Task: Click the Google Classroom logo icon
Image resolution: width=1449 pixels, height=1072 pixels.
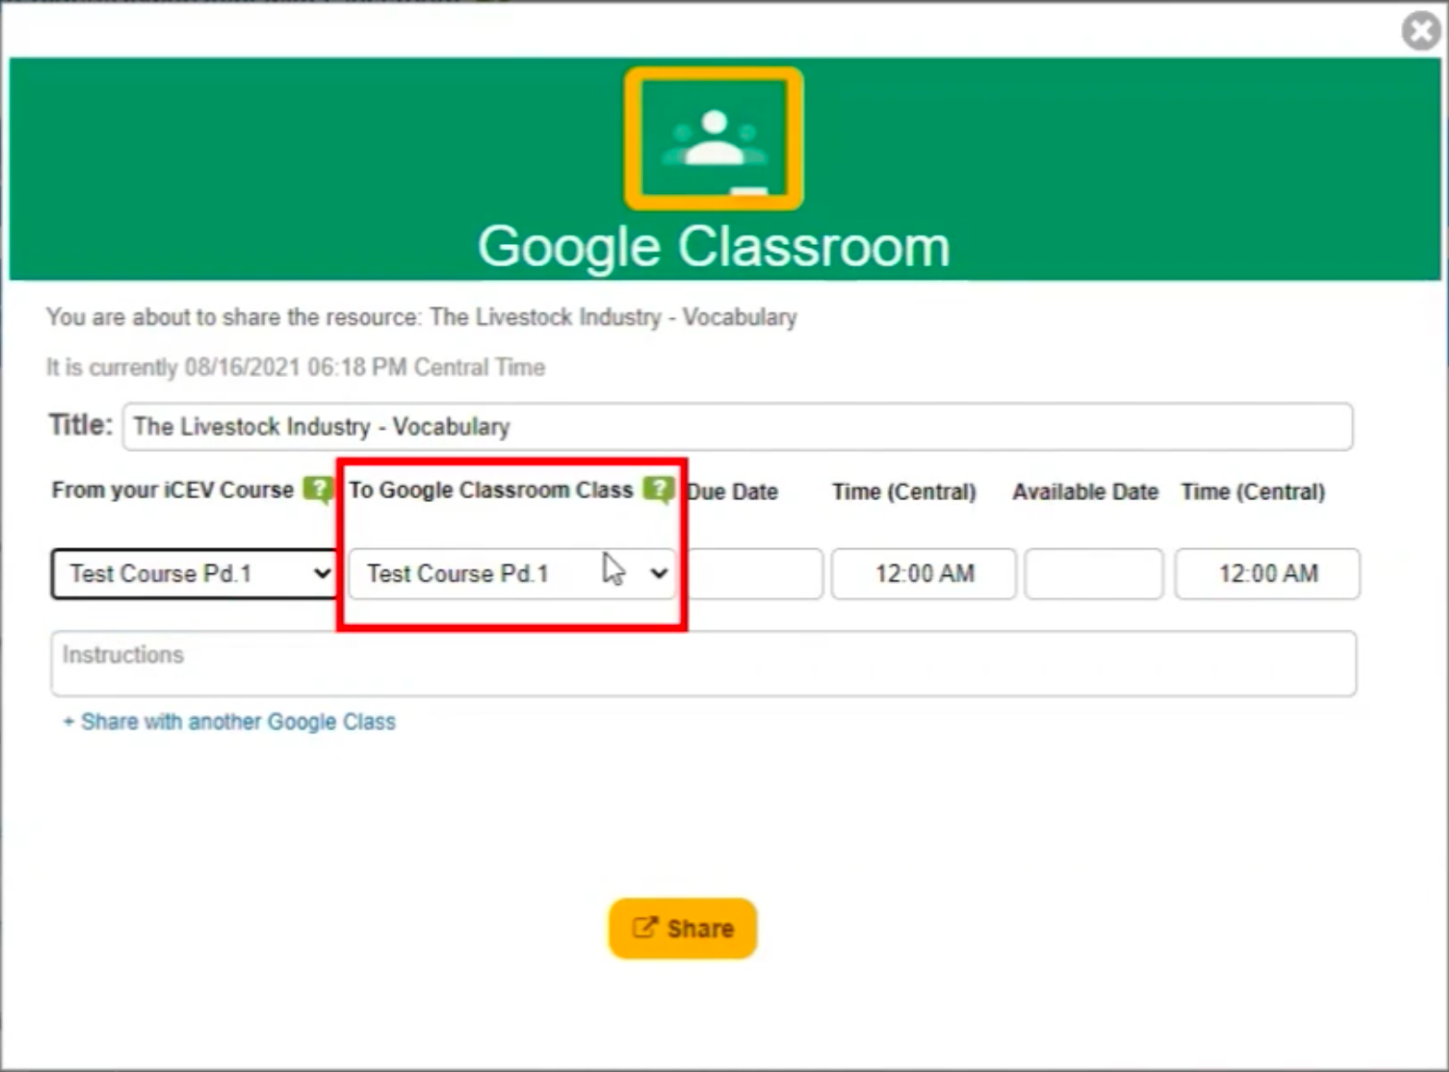Action: click(x=713, y=139)
